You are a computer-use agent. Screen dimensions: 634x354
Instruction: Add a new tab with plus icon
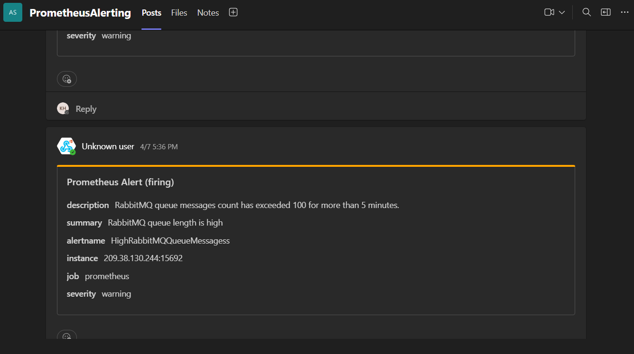click(233, 12)
